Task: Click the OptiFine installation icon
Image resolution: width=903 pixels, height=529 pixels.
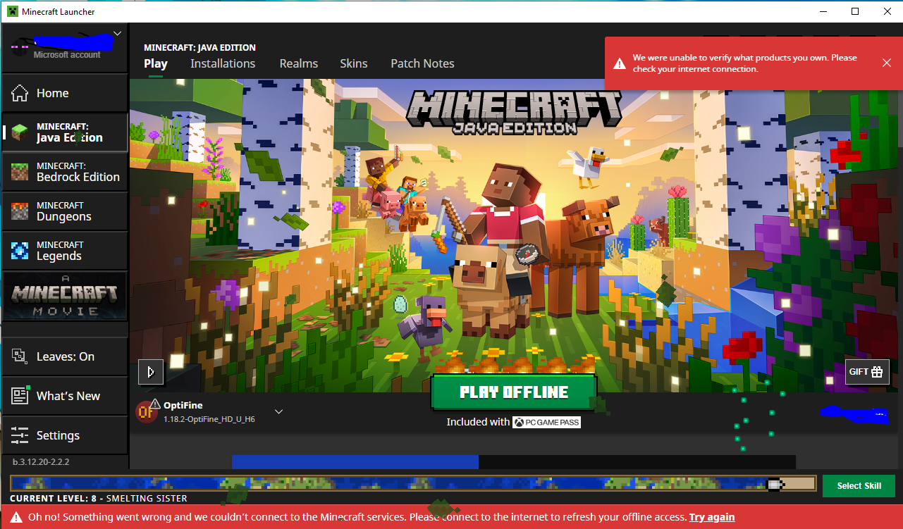Action: tap(146, 411)
